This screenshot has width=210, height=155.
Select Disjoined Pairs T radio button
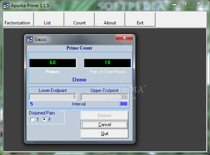[x=32, y=119]
